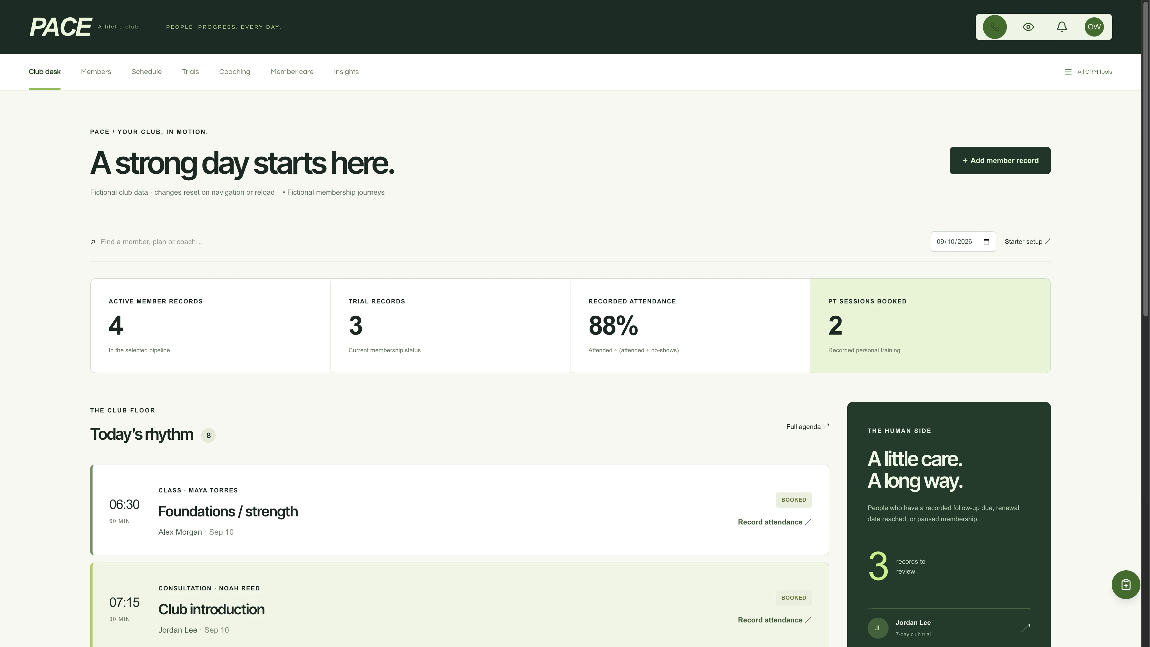Click the Today's rhythm count badge 8

pyautogui.click(x=208, y=435)
